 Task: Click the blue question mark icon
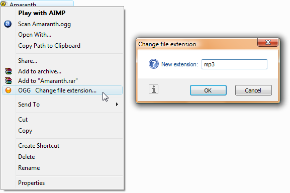[154, 64]
